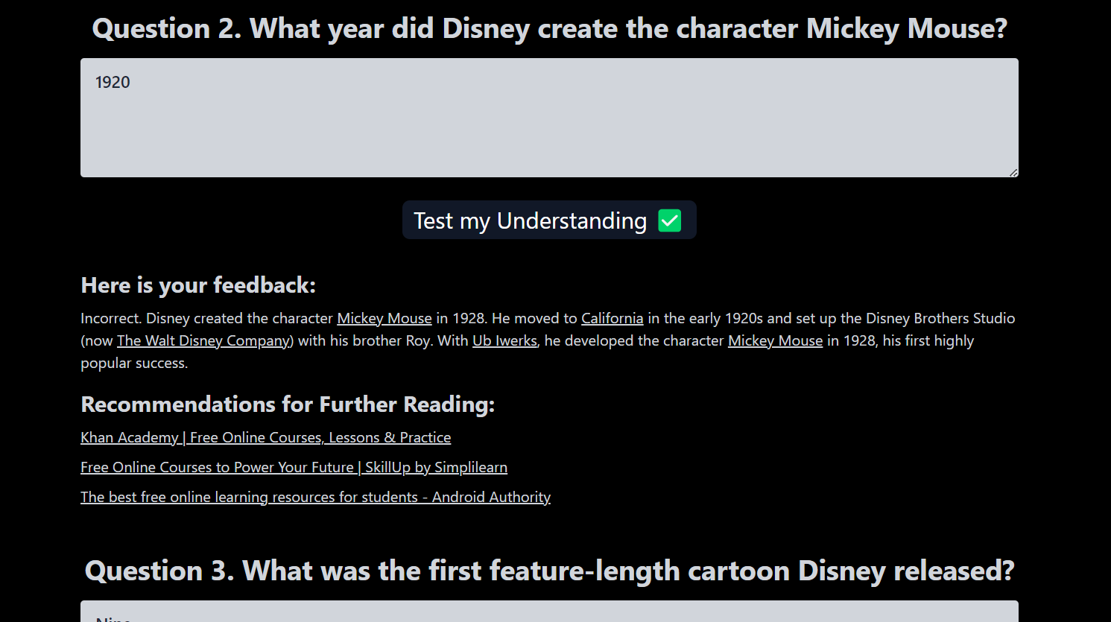
Task: Click the Test my Understanding button
Action: pos(549,220)
